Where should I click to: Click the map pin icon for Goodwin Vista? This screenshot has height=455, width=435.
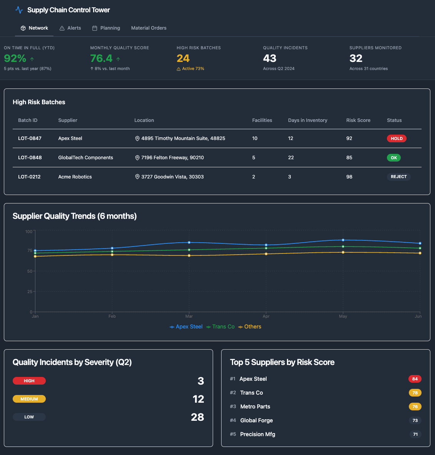click(137, 177)
